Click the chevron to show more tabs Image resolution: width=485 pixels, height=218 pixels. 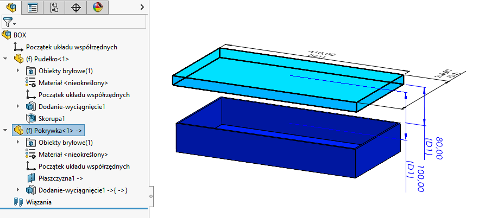(x=142, y=8)
